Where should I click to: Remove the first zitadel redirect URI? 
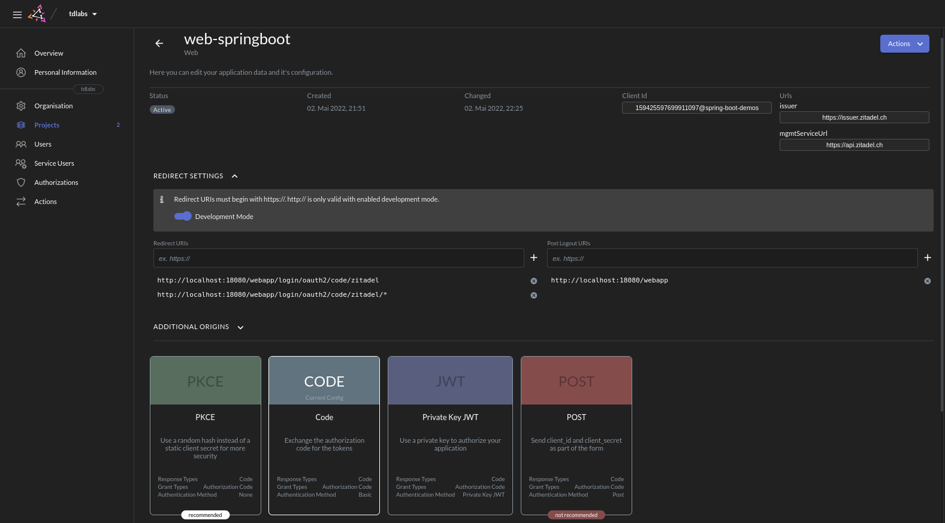(534, 281)
